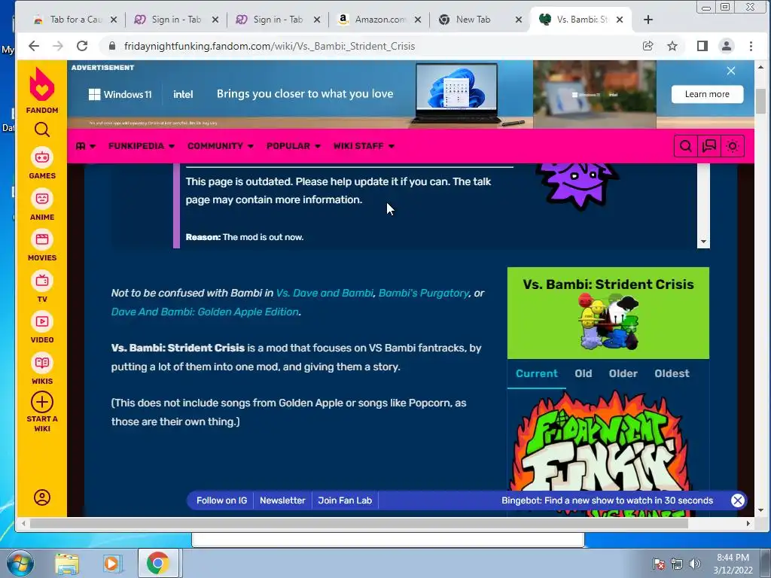This screenshot has width=771, height=578.
Task: Reload the page
Action: click(x=82, y=46)
